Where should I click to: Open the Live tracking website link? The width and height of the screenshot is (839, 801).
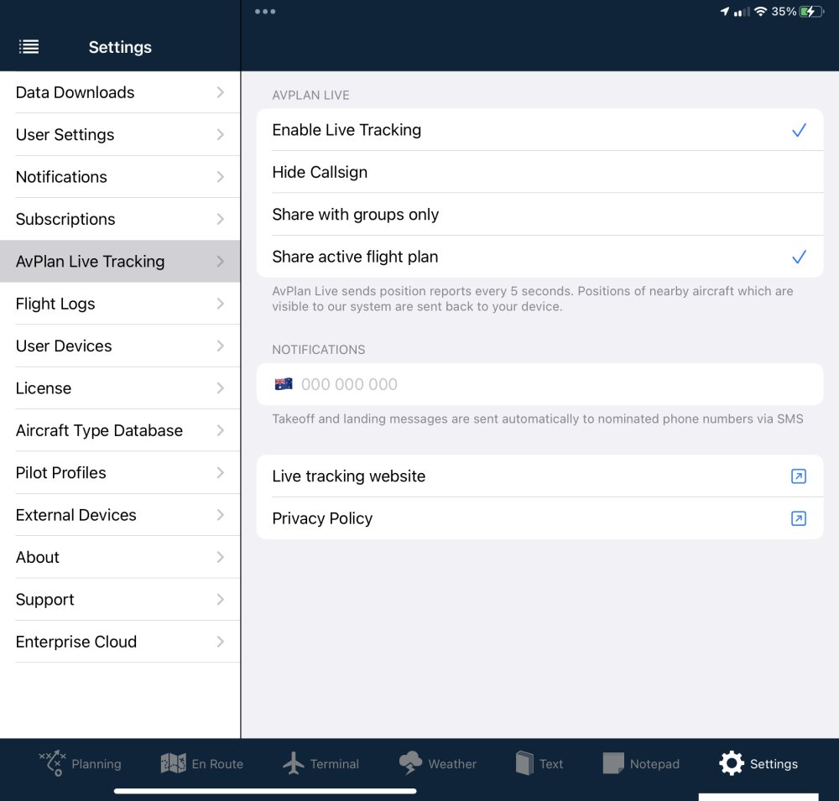coord(539,476)
